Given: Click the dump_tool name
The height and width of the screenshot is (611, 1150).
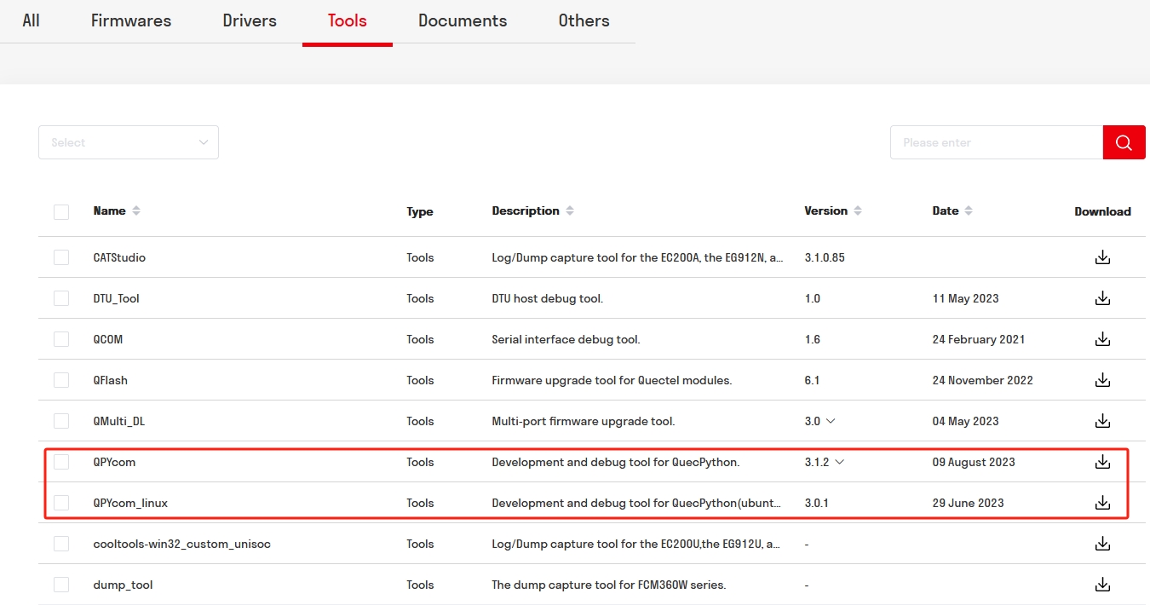Looking at the screenshot, I should [124, 585].
